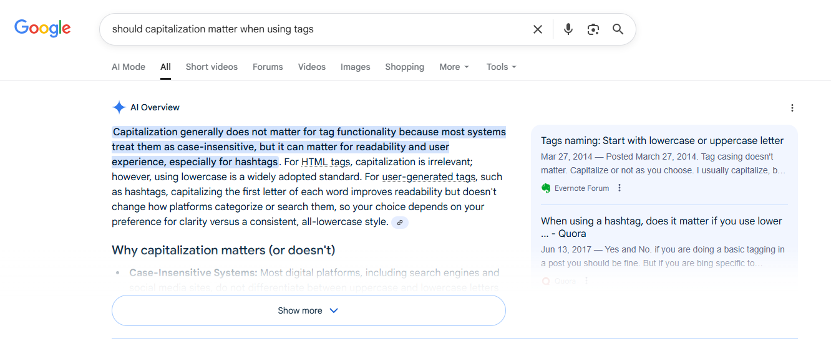Open the Tools dropdown
The image size is (831, 346).
coord(501,67)
